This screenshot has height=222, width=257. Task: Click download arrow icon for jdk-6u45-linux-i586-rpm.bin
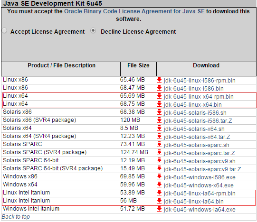pos(159,80)
